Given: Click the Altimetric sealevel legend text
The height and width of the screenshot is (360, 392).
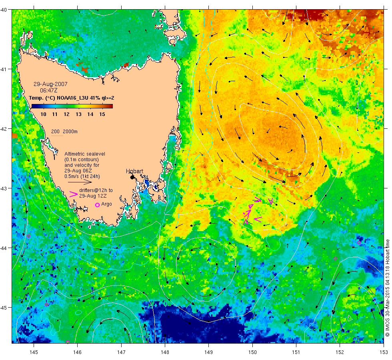Looking at the screenshot, I should click(85, 154).
